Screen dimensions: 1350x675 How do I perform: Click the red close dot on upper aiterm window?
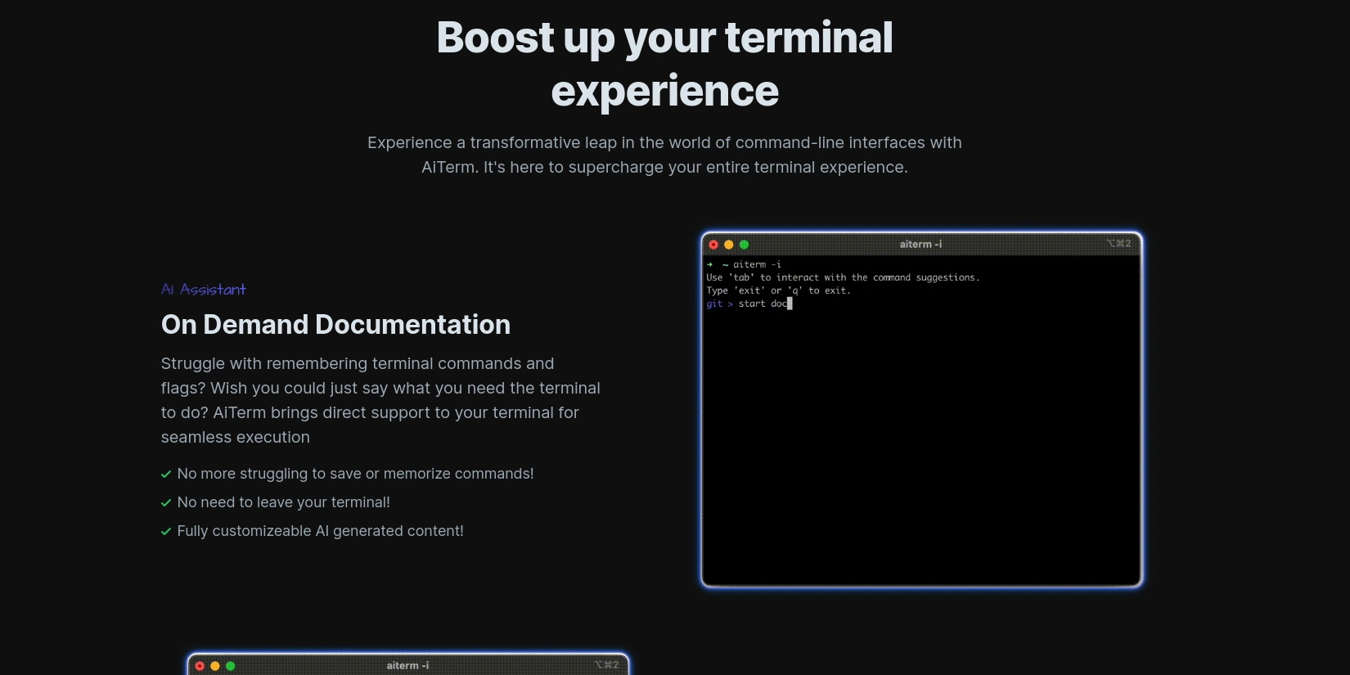pos(713,245)
